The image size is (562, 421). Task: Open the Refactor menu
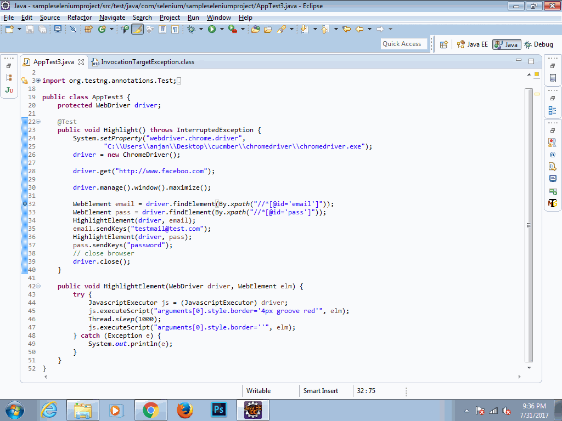80,18
